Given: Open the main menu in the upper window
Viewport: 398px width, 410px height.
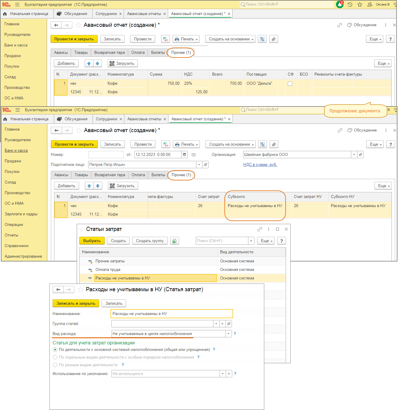Looking at the screenshot, I should 17,5.
